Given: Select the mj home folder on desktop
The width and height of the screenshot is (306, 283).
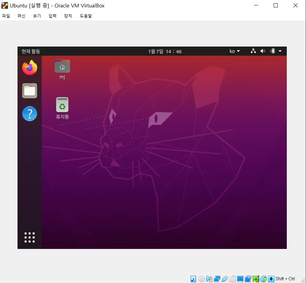Looking at the screenshot, I should pos(62,69).
